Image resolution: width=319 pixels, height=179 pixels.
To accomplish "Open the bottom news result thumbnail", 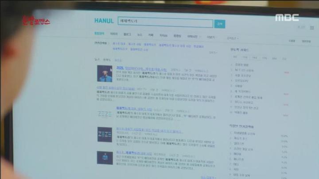I will pos(105,158).
